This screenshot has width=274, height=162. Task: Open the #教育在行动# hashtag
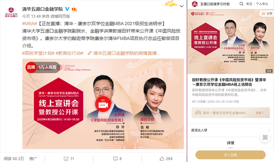[x=69, y=53]
